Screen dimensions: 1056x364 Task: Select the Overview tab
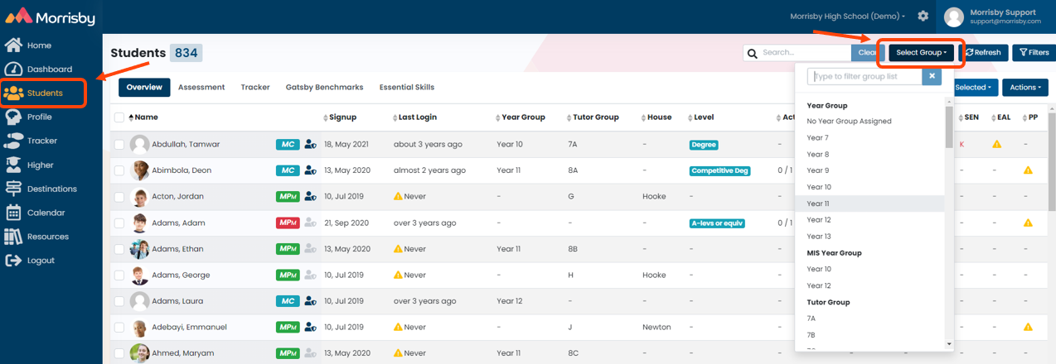(144, 87)
